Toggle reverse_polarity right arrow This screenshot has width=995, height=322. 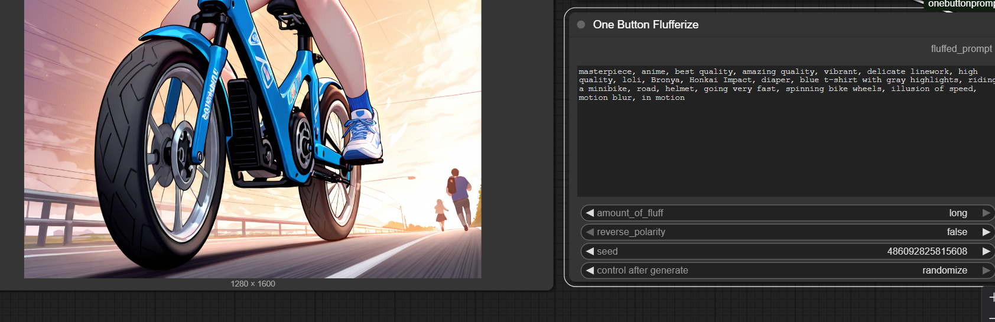986,232
